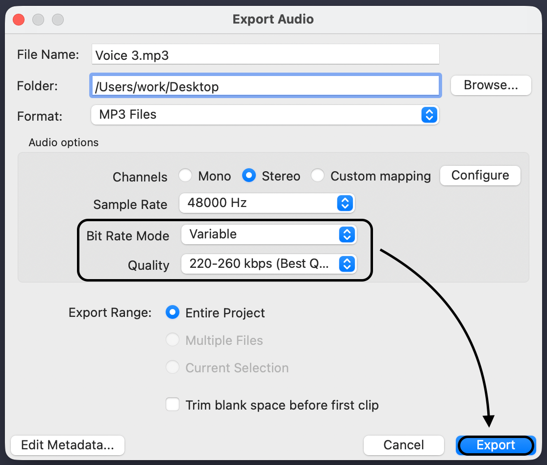Click the Configure button
The width and height of the screenshot is (547, 465).
click(480, 176)
